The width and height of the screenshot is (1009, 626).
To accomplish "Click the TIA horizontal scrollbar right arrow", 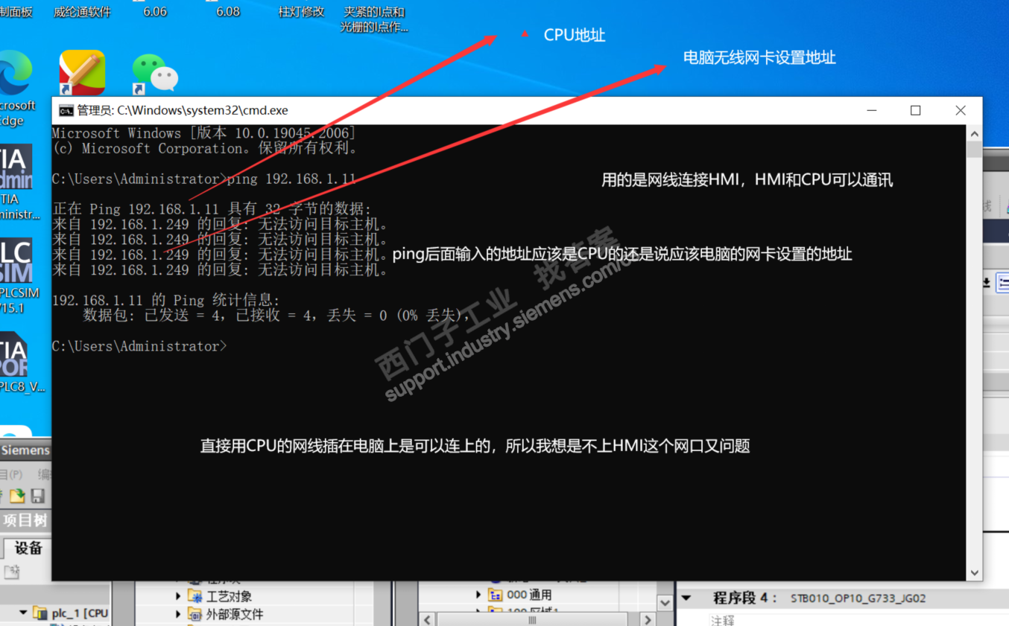I will click(647, 619).
